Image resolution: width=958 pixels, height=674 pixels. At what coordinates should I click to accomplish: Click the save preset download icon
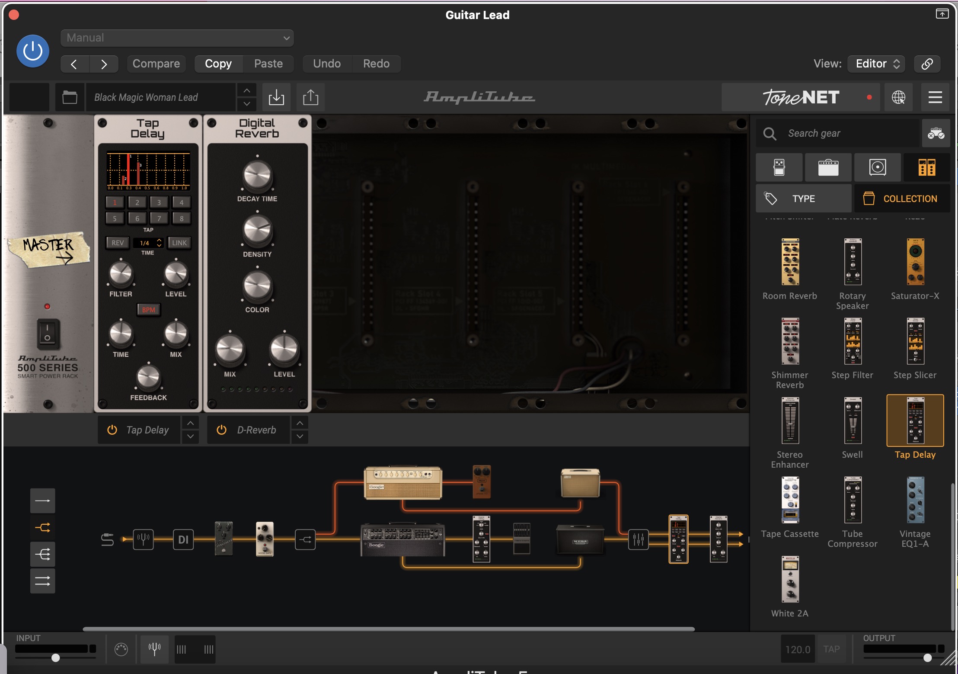tap(276, 97)
